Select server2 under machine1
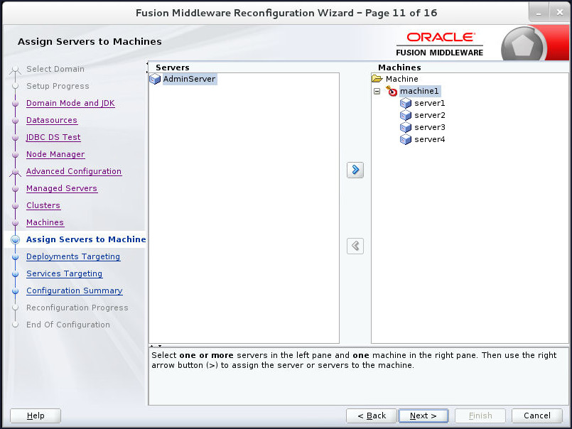The height and width of the screenshot is (429, 572). (x=429, y=115)
